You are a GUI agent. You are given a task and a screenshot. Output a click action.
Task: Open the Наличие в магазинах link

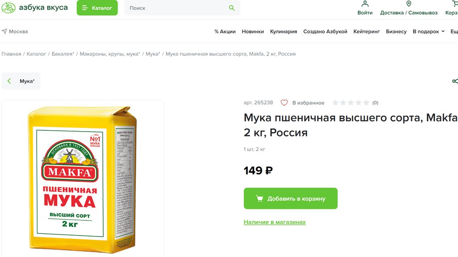[275, 222]
